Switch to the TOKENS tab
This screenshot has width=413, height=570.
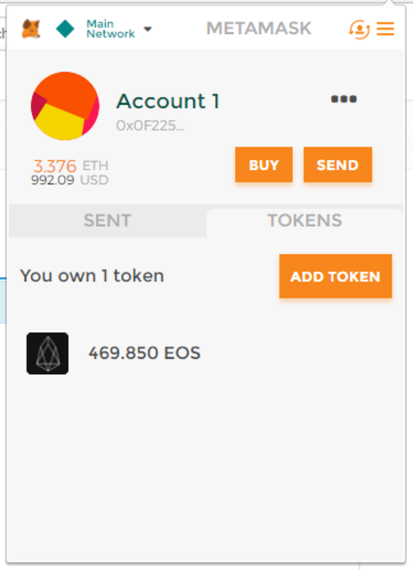[x=304, y=221]
